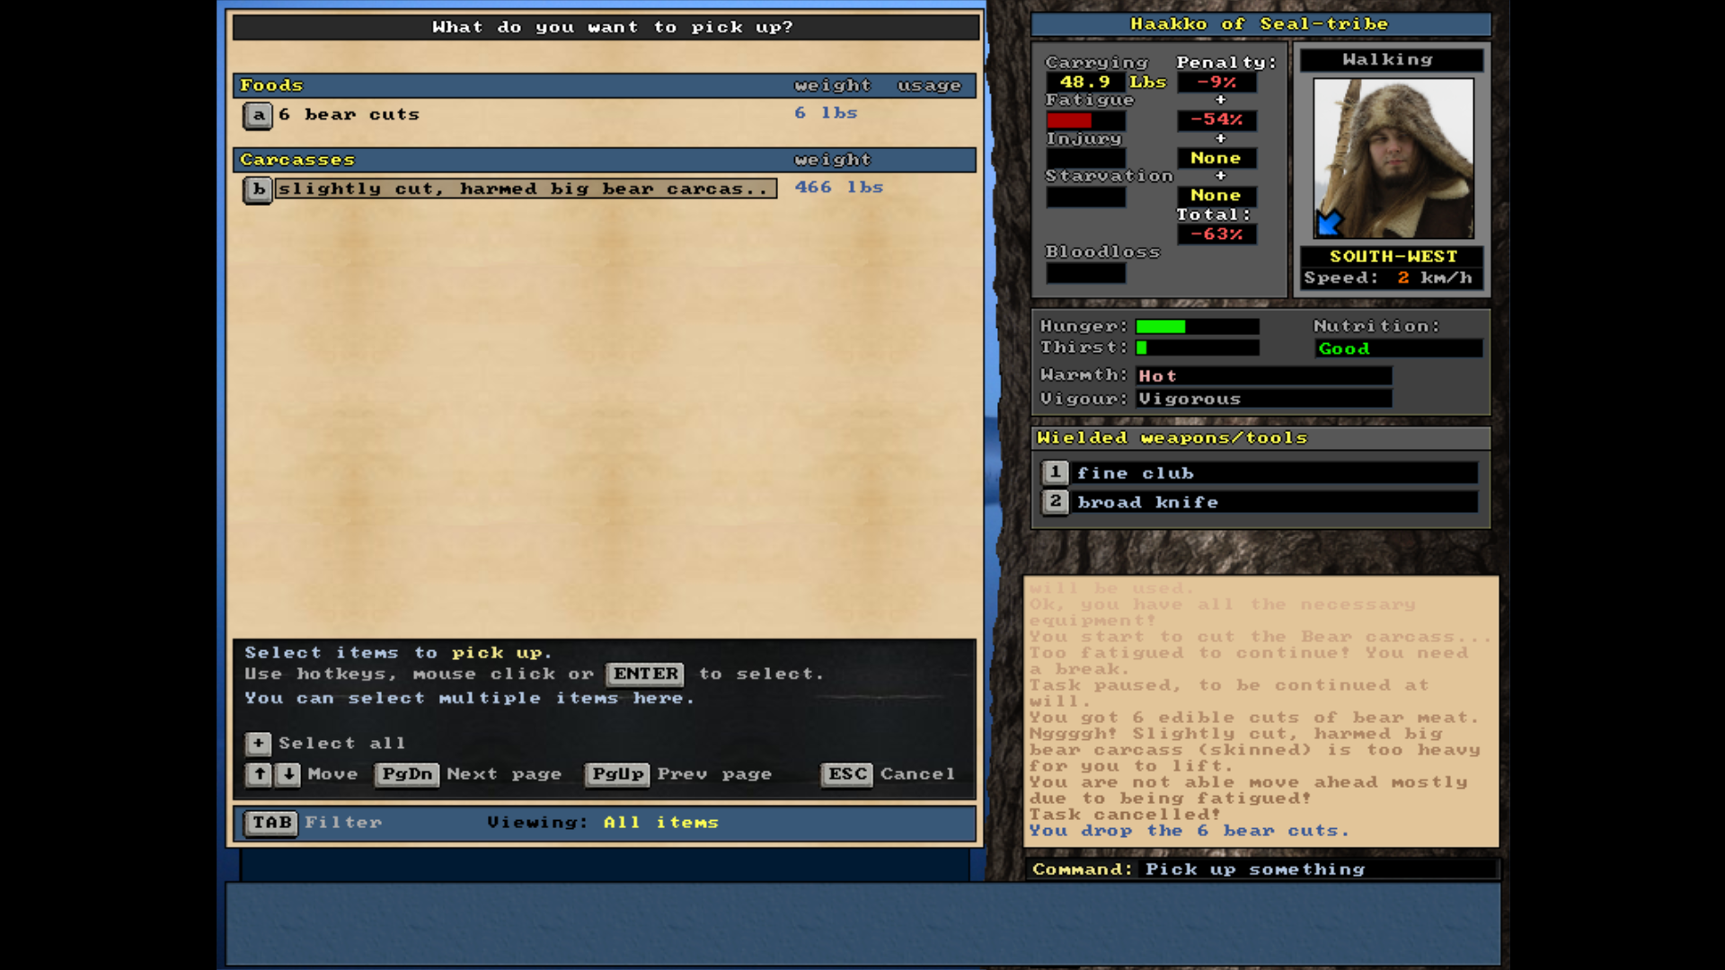Click Haakko's character portrait
The image size is (1725, 970).
[x=1393, y=158]
